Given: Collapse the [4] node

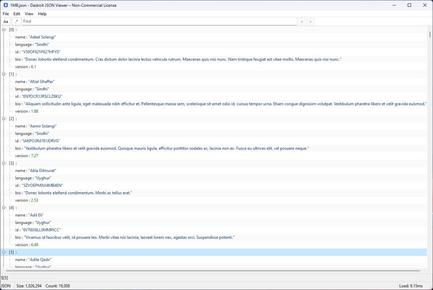Looking at the screenshot, I should pos(4,207).
